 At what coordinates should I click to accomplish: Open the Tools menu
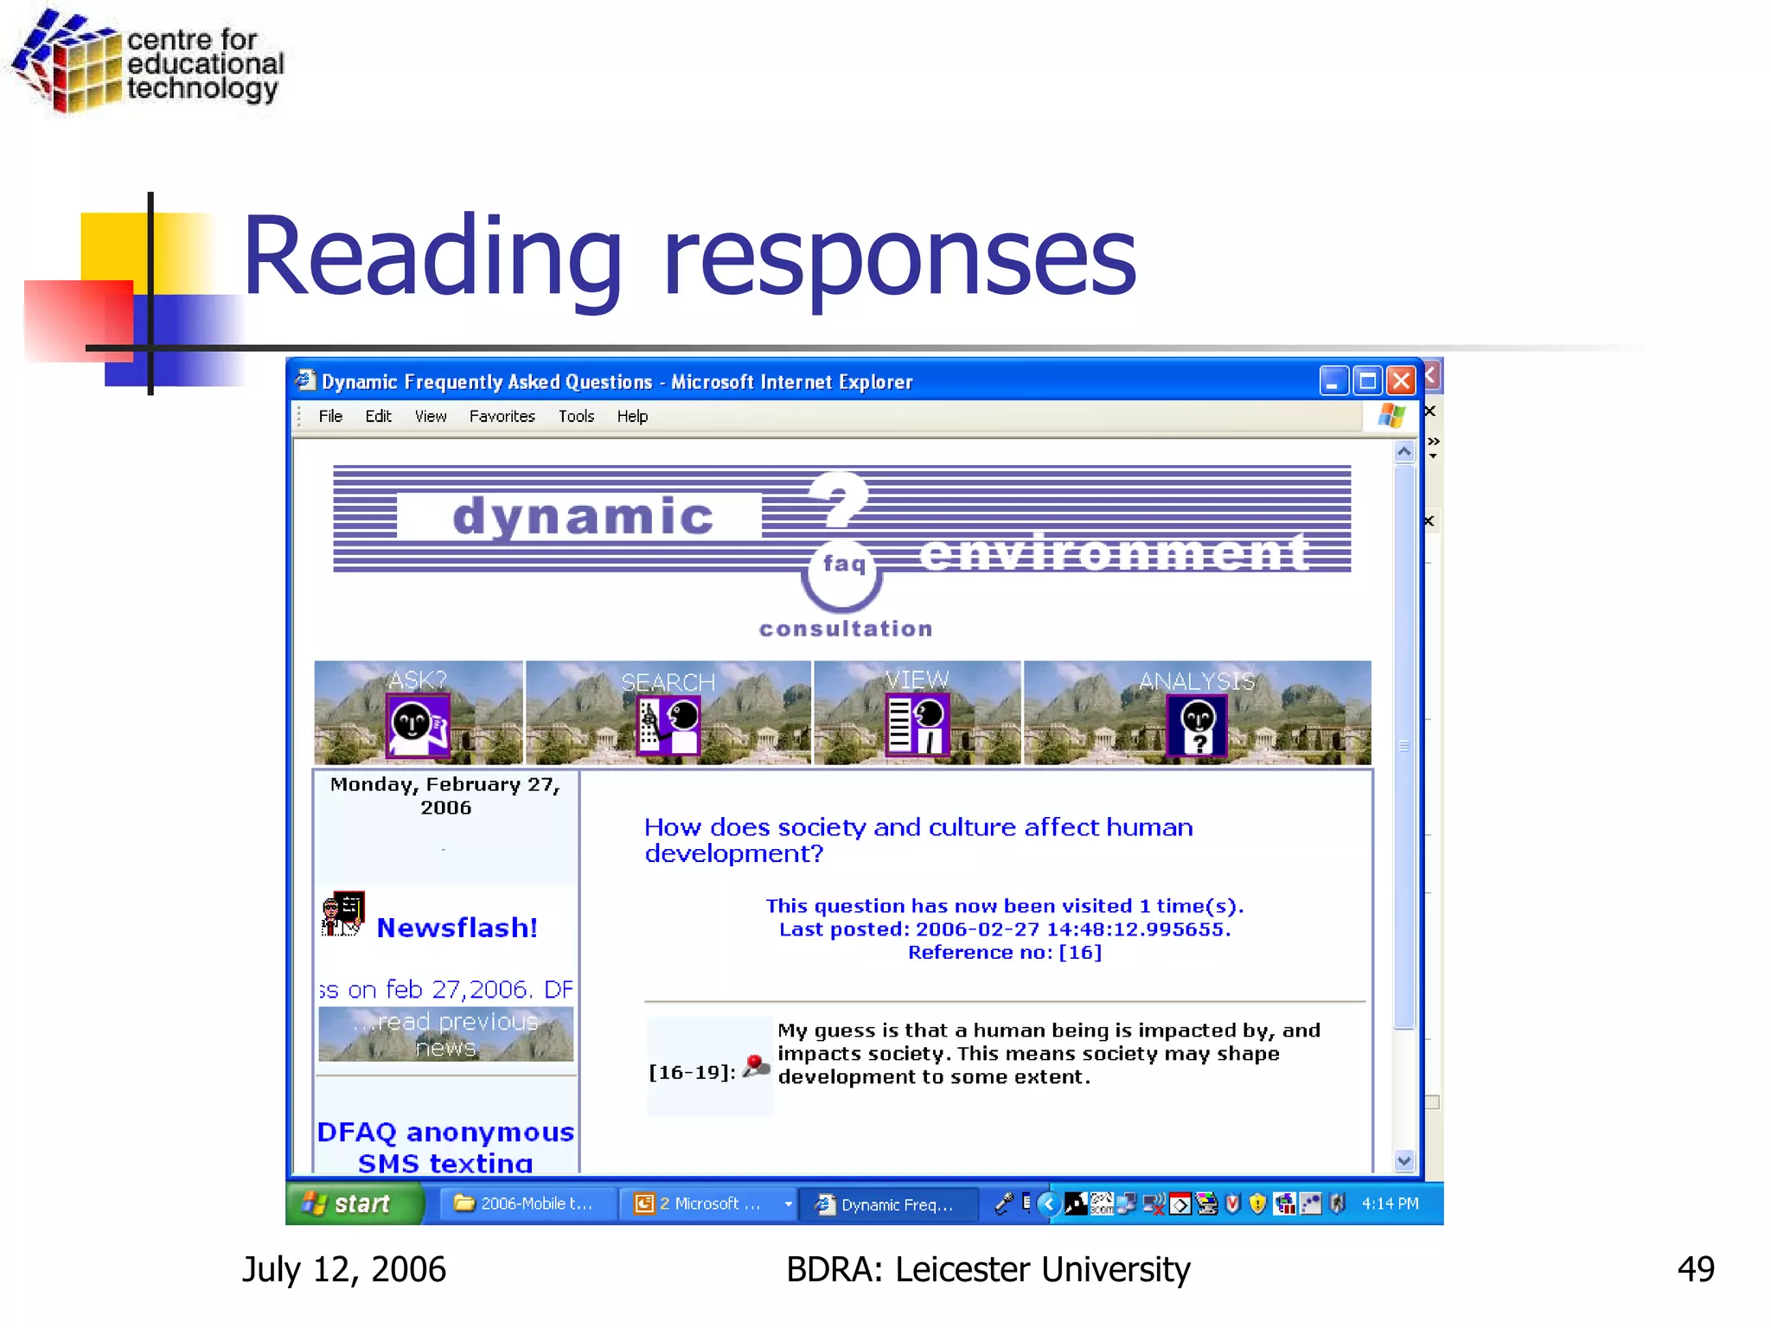(x=576, y=416)
